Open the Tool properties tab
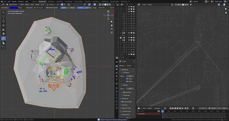This screenshot has height=121, width=229. 116,62
